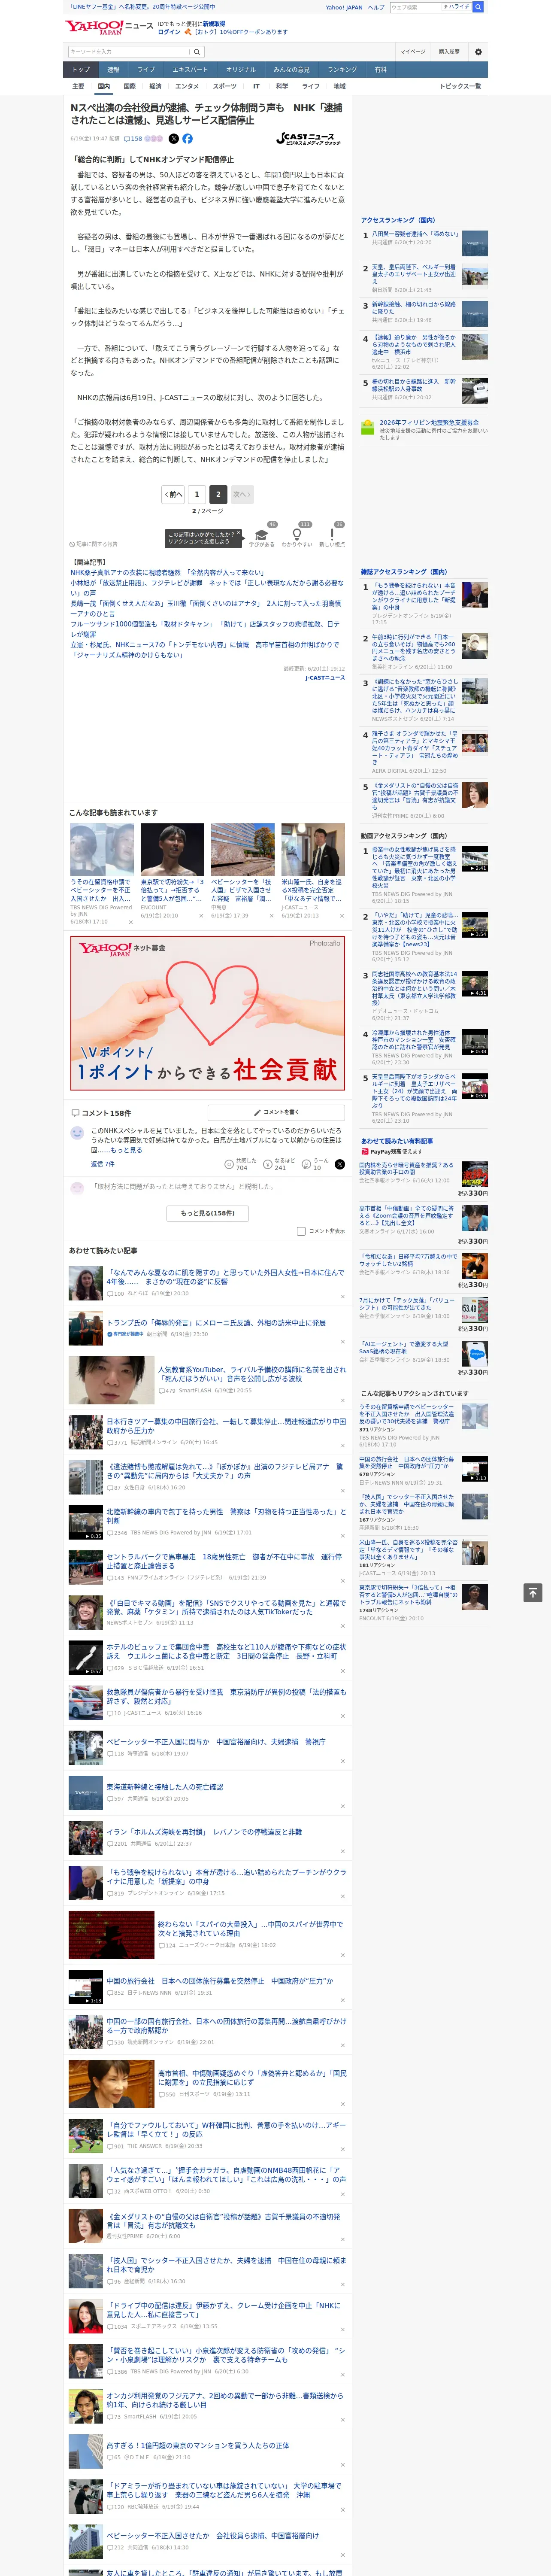This screenshot has height=2576, width=551.
Task: Click the ID 新規取得 link
Action: pos(214,24)
